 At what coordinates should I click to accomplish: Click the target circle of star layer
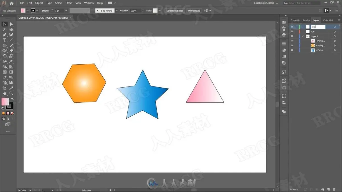point(335,32)
